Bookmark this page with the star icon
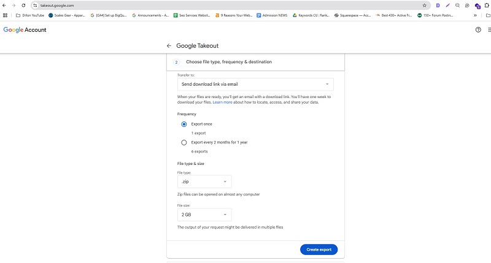 tap(424, 5)
